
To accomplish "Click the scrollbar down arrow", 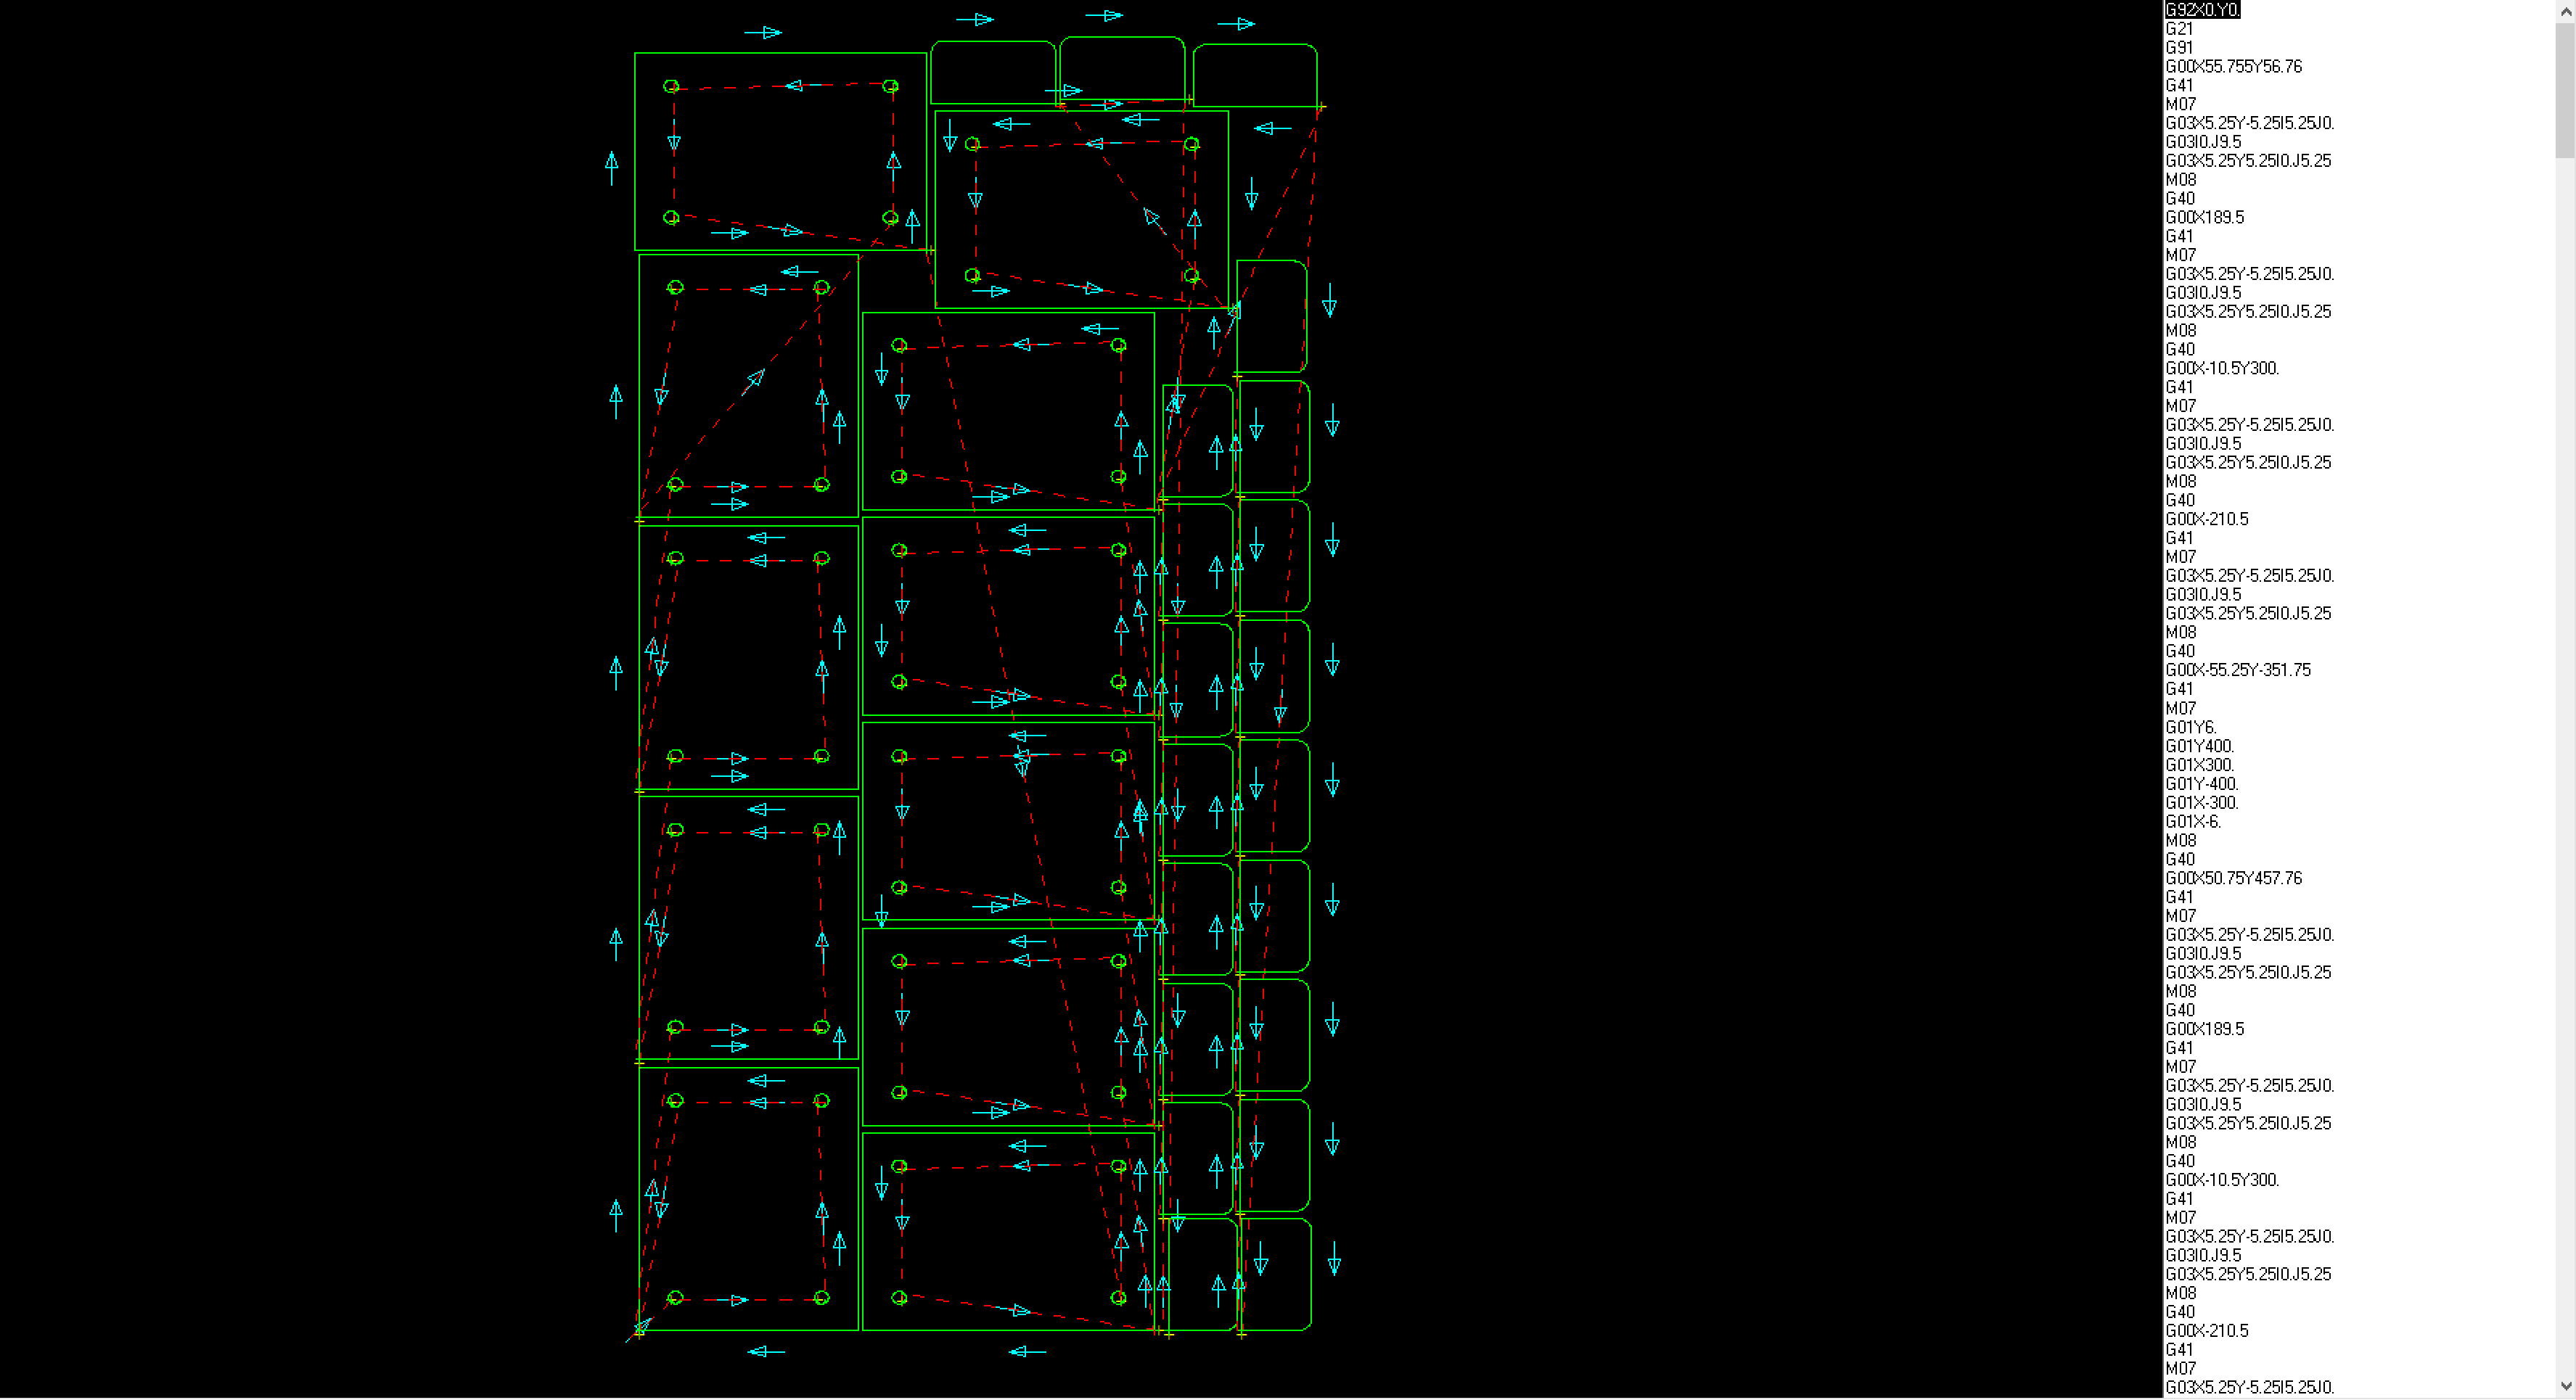I will 2565,1387.
